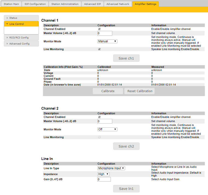Collapse the Line Control sidebar section
The width and height of the screenshot is (208, 195).
pos(21,24)
